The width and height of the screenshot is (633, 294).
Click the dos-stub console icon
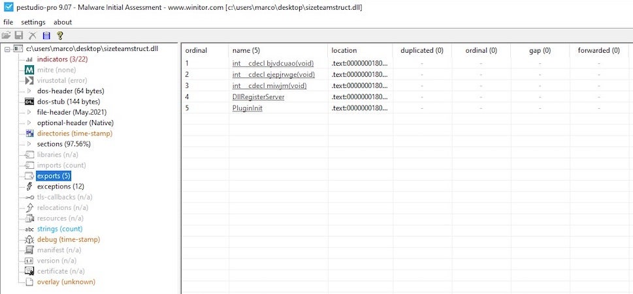[x=29, y=102]
